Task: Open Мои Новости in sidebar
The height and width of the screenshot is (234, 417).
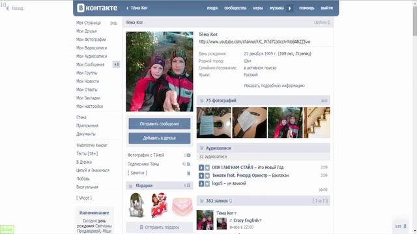Action: (87, 81)
